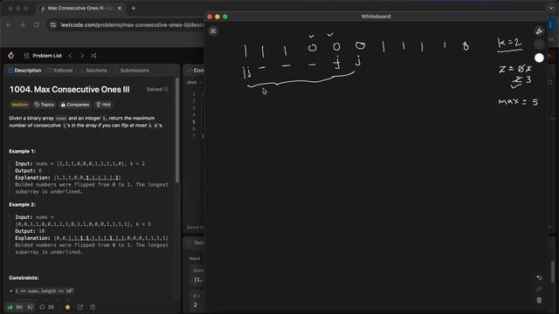This screenshot has height=314, width=559.
Task: Select the pen tool in Whiteboard
Action: click(539, 31)
